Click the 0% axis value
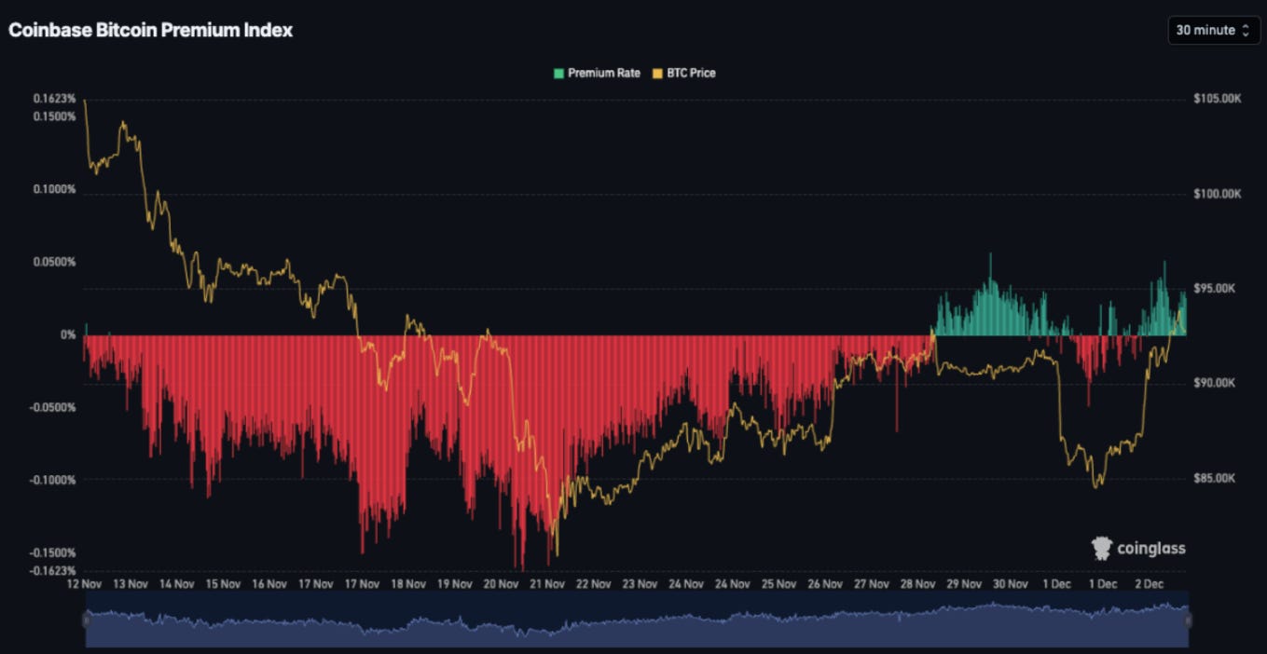The image size is (1267, 654). pos(69,334)
